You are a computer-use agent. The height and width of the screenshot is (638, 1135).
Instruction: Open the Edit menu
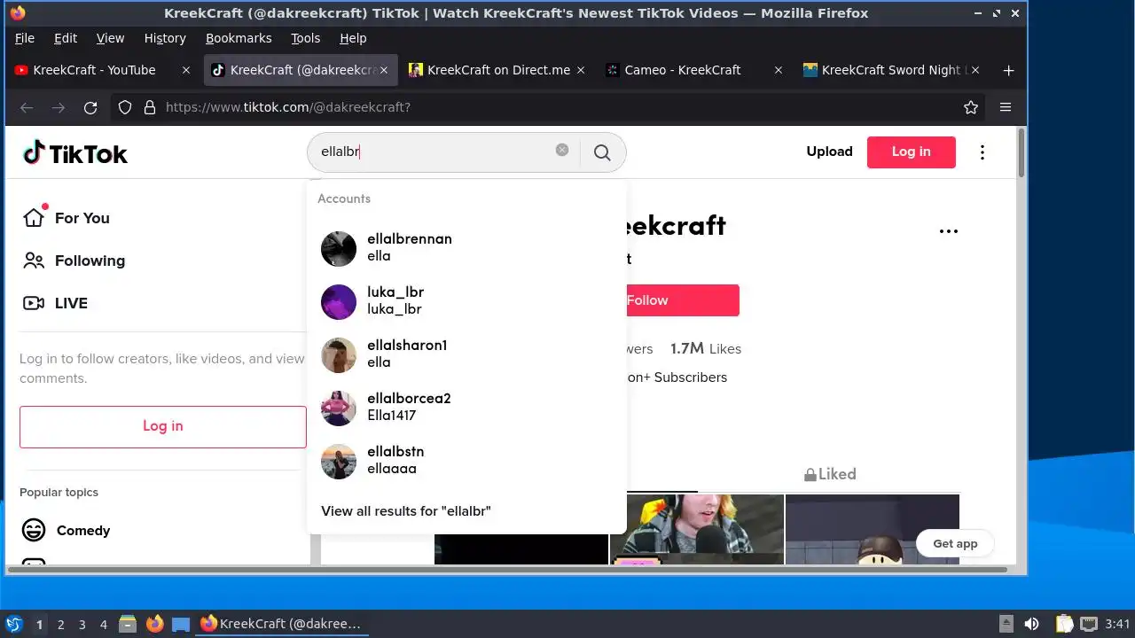[66, 38]
